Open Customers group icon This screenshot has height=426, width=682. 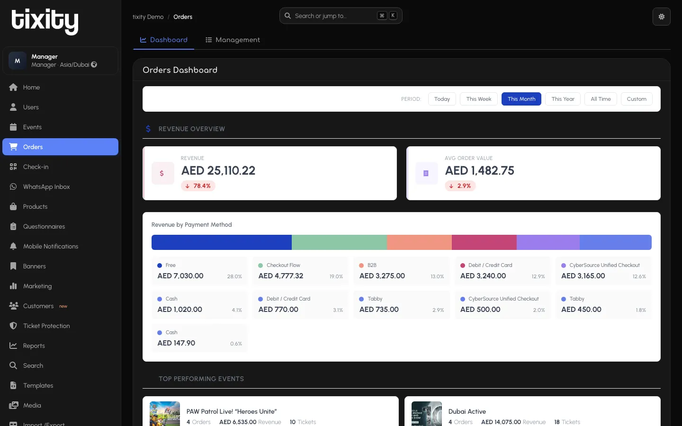[x=13, y=306]
